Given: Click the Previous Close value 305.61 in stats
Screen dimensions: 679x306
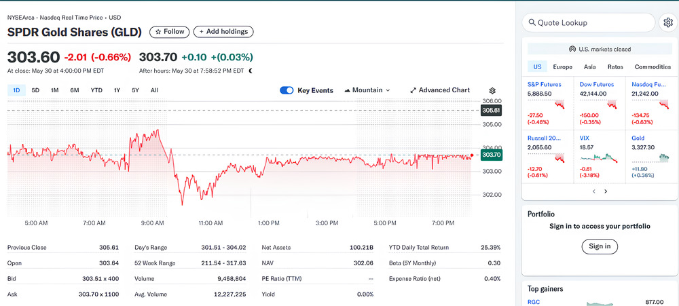Looking at the screenshot, I should [x=109, y=248].
